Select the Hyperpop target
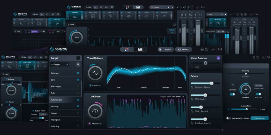Image resolution: width=271 pixels, height=135 pixels. 65,120
